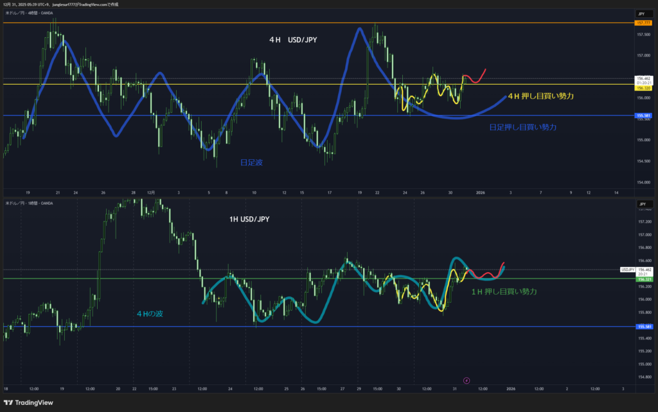Select the USDJPY symbol tag on lower chart
Screen dimensions: 658x412
tap(627, 270)
